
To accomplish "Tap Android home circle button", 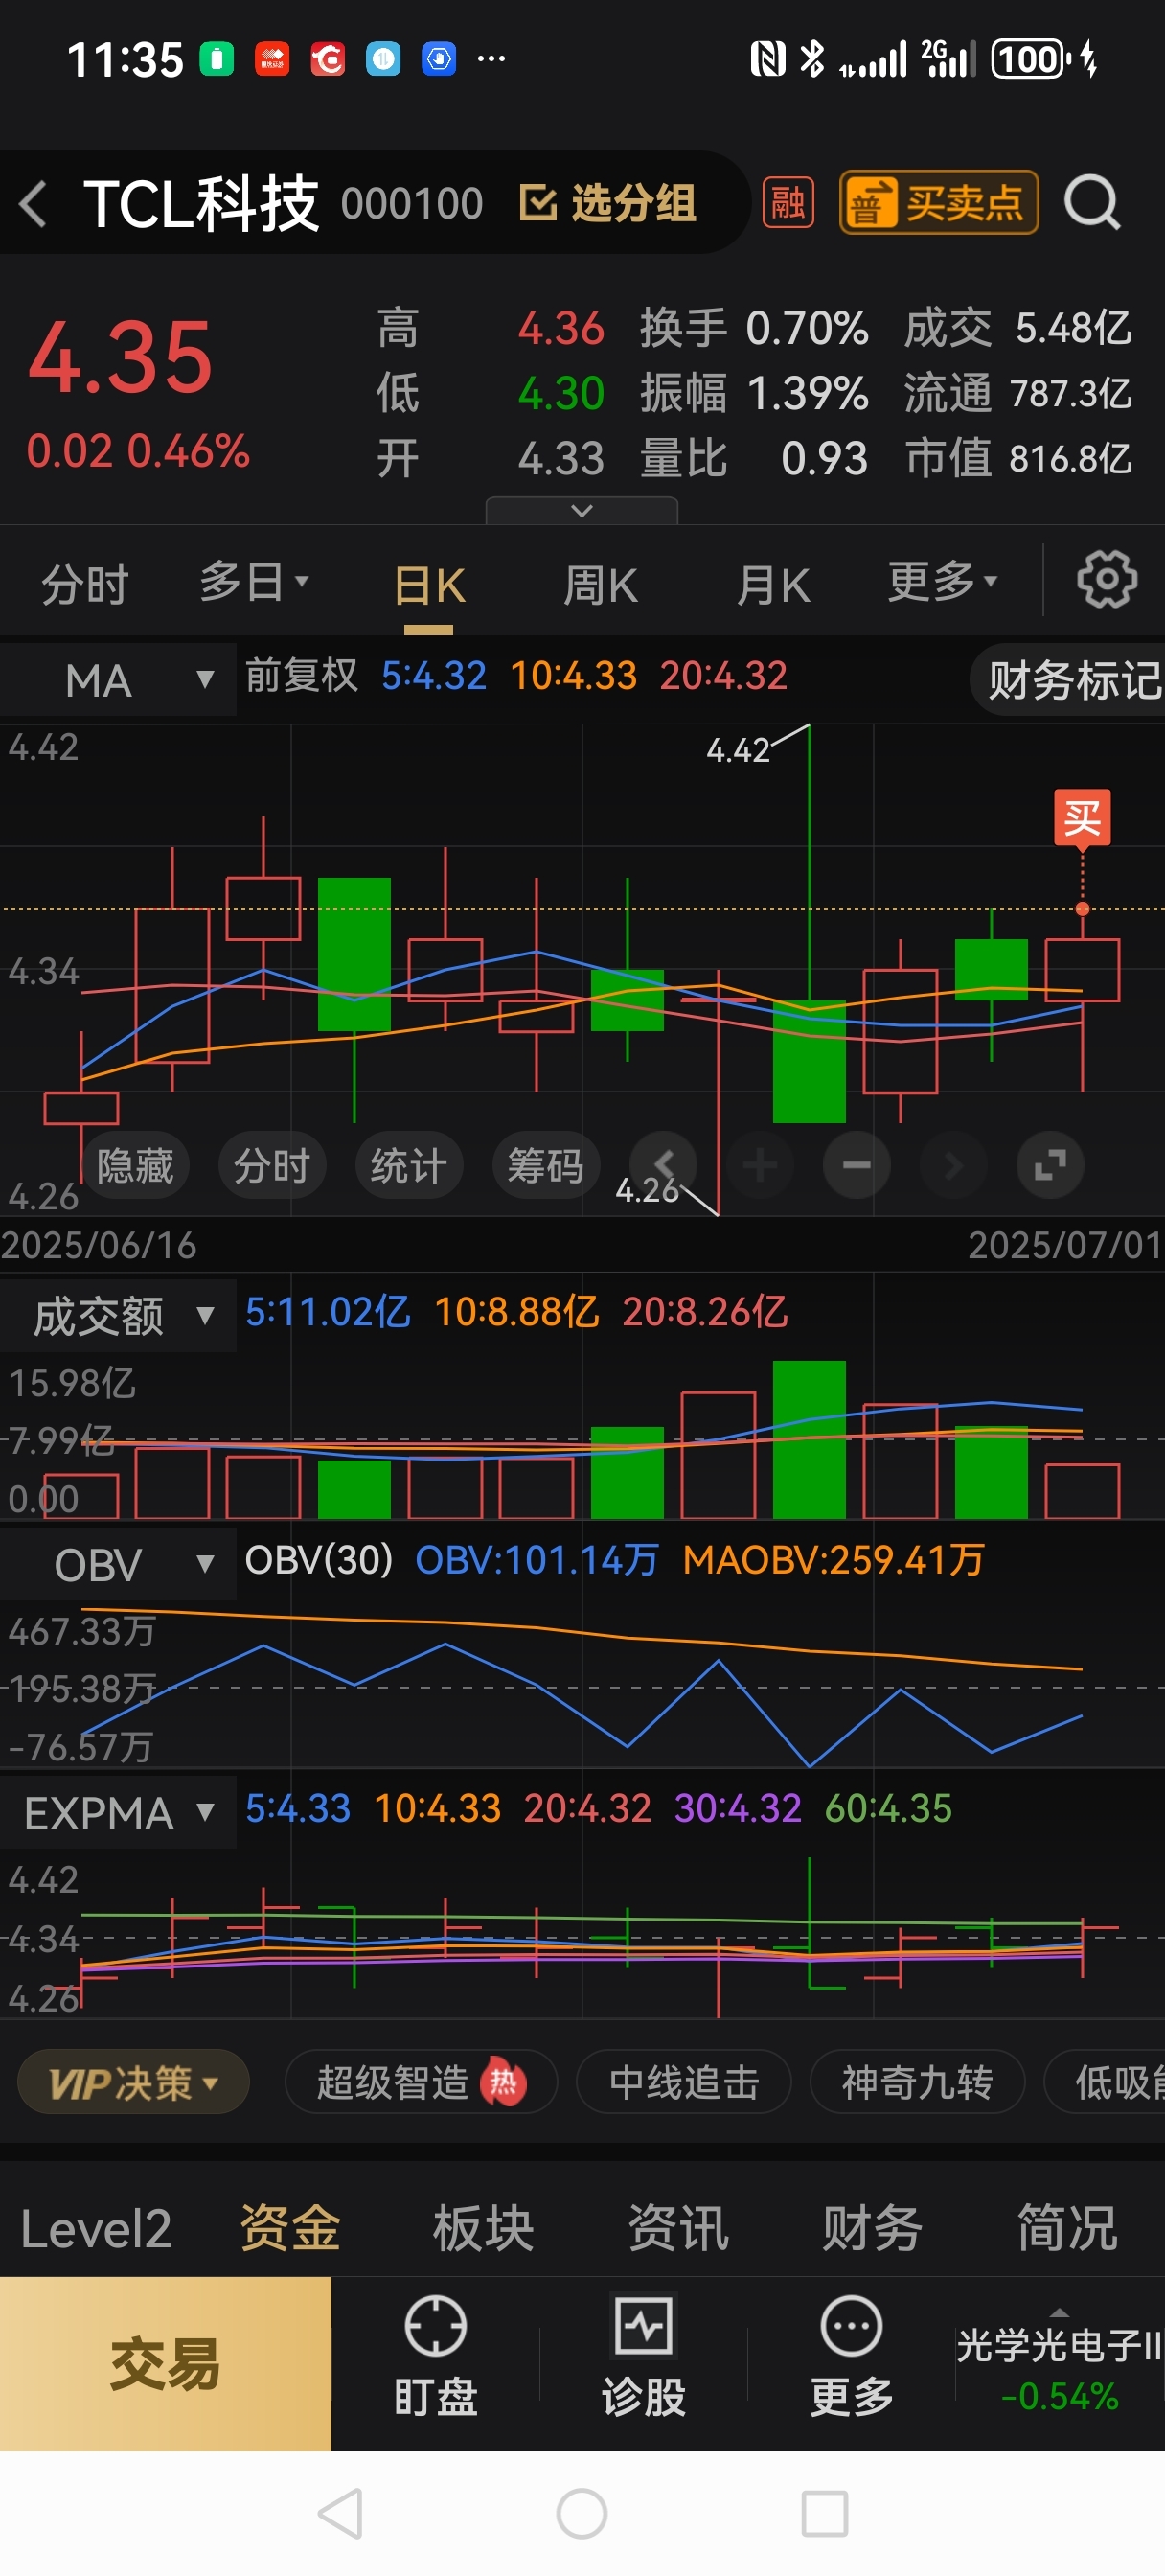I will pyautogui.click(x=582, y=2513).
